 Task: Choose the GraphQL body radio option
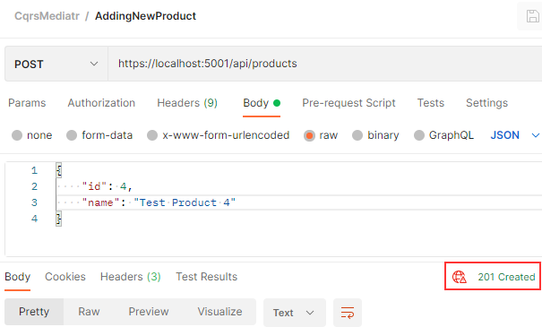click(x=419, y=135)
